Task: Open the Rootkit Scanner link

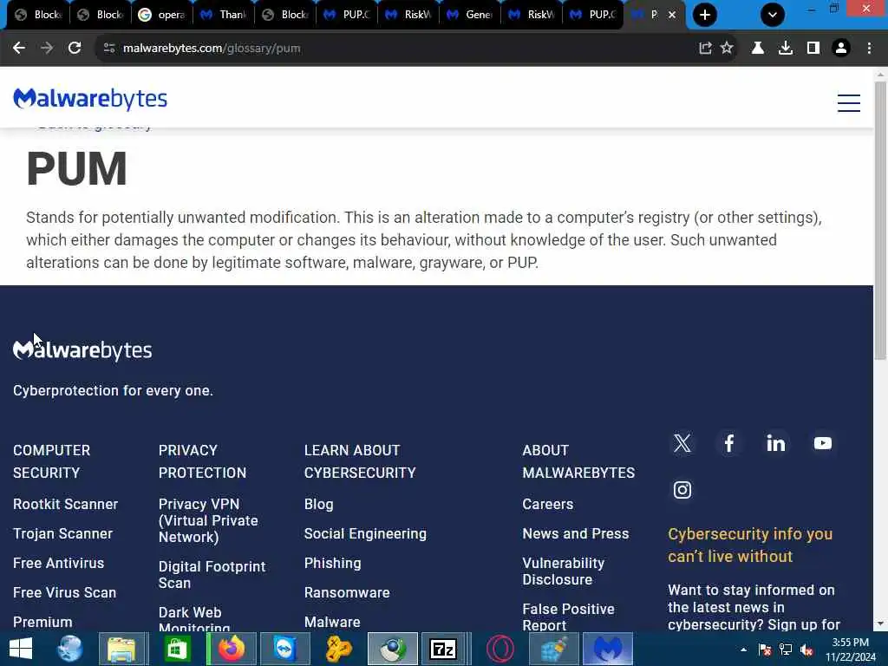Action: point(65,504)
